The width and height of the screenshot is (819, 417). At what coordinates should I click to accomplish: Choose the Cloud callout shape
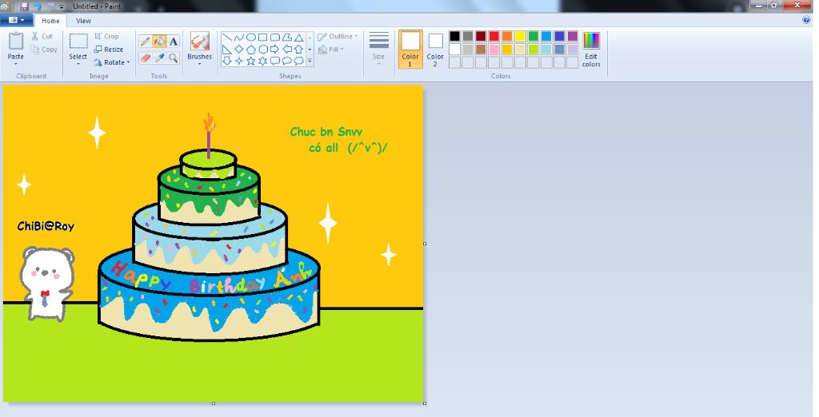299,61
